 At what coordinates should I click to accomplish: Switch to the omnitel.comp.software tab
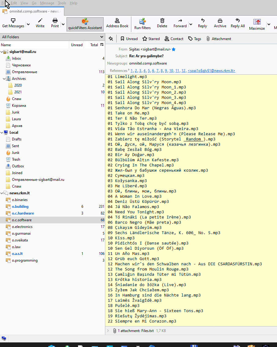(x=31, y=11)
